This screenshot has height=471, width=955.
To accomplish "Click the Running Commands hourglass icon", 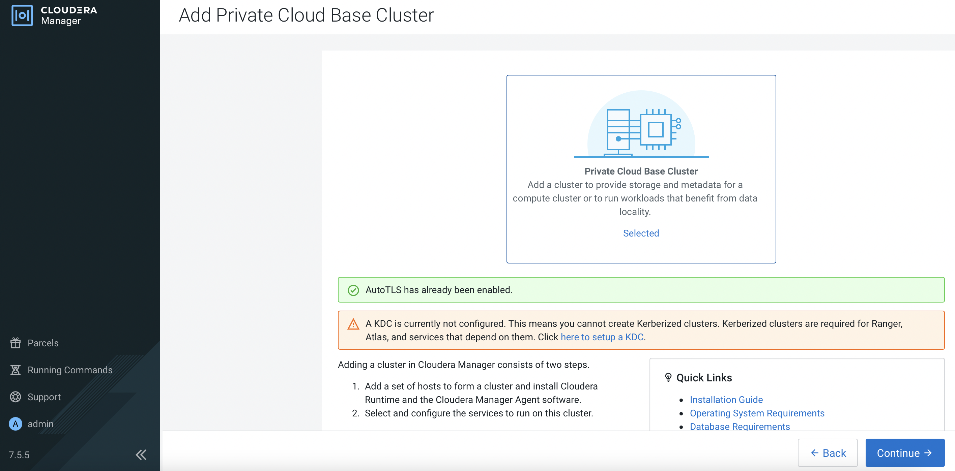I will [x=15, y=370].
